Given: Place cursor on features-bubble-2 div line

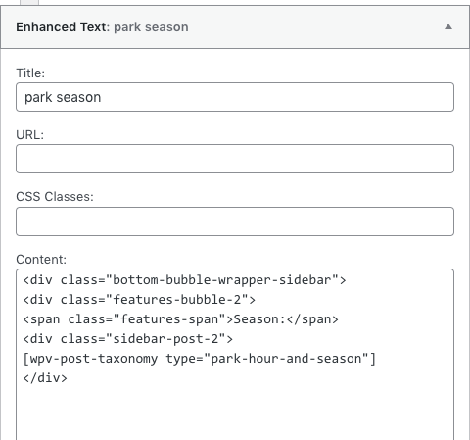Looking at the screenshot, I should point(139,300).
